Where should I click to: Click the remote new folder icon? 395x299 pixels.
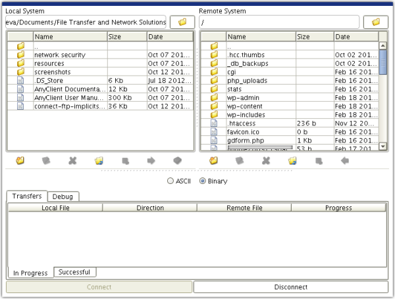pos(213,160)
